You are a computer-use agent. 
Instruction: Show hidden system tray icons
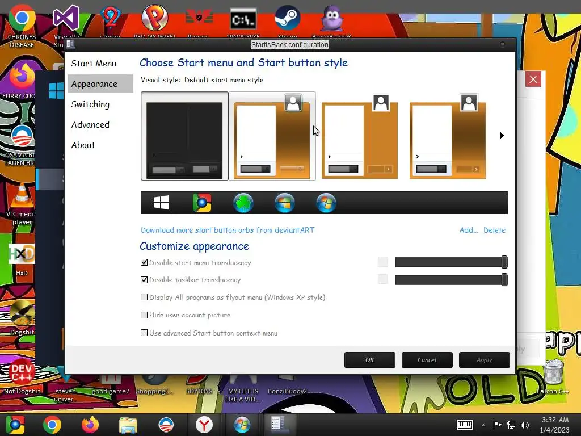pyautogui.click(x=483, y=425)
